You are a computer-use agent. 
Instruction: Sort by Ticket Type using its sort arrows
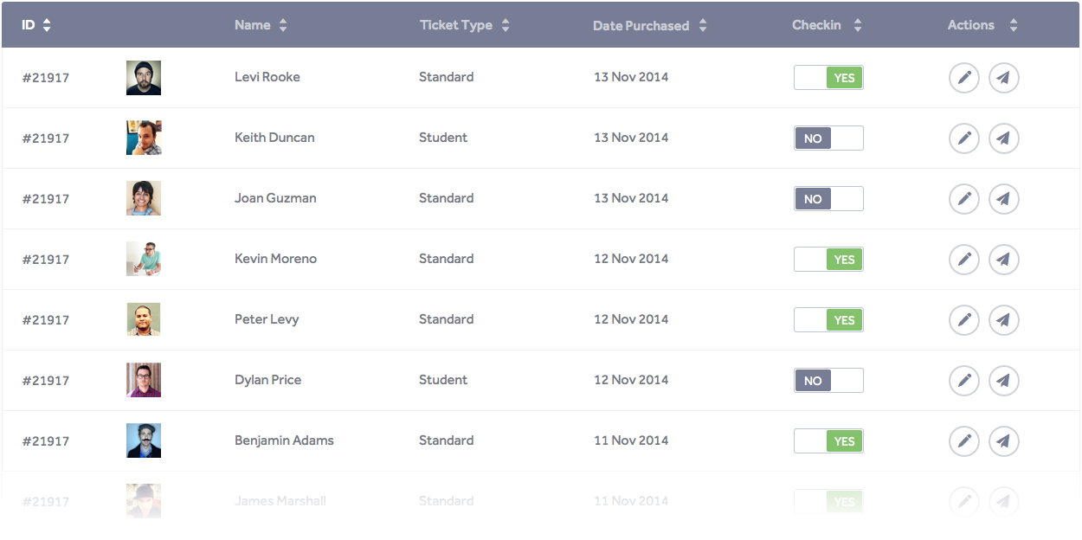pos(506,26)
